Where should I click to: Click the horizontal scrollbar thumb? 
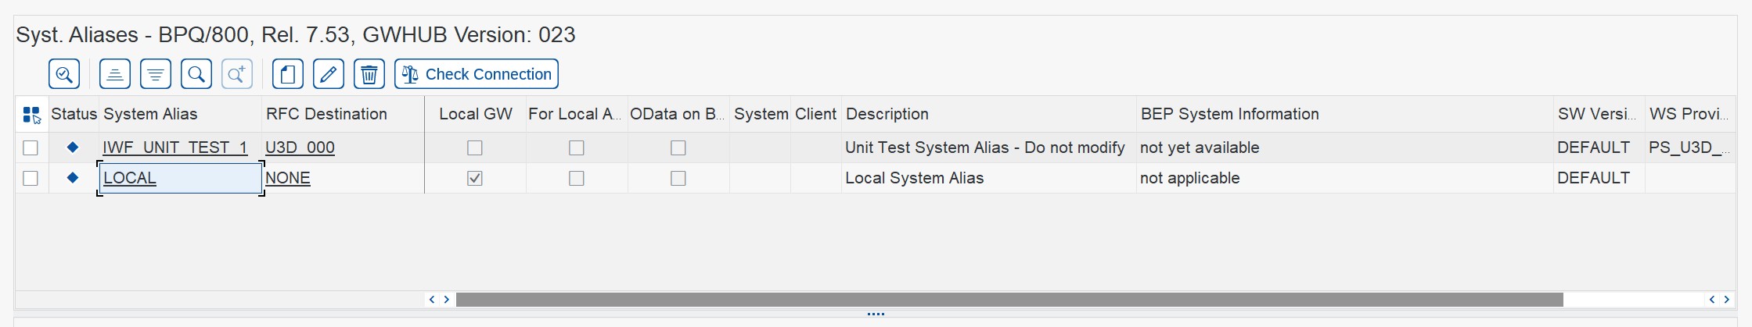[x=1009, y=300]
